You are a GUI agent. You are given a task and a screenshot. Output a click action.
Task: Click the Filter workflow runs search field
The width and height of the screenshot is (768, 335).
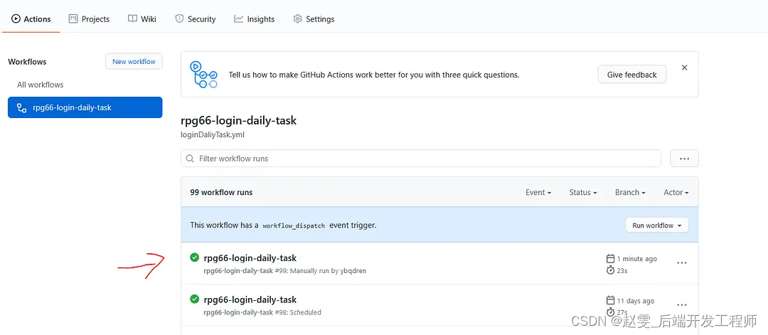tap(421, 159)
